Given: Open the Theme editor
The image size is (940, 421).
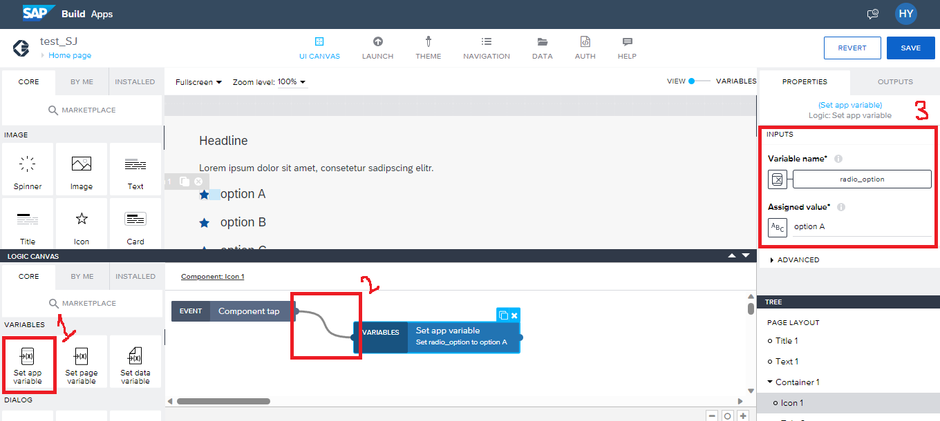Looking at the screenshot, I should (x=429, y=48).
